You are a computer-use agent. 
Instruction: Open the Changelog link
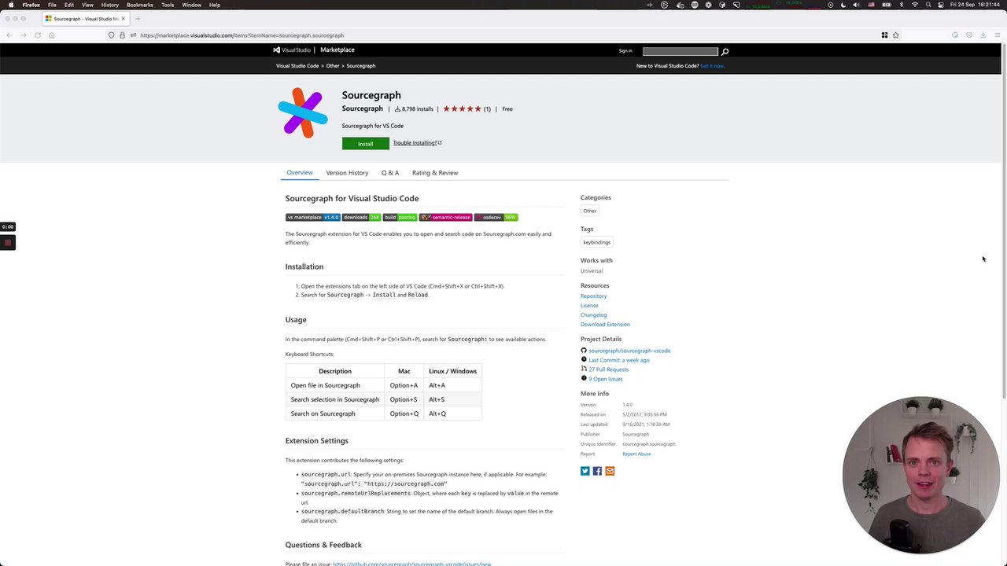[x=593, y=315]
